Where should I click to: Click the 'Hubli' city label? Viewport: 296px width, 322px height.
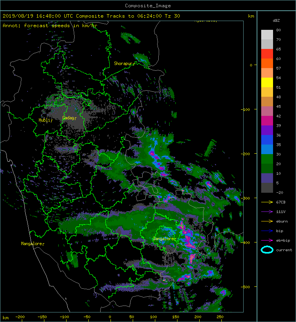click(x=44, y=120)
